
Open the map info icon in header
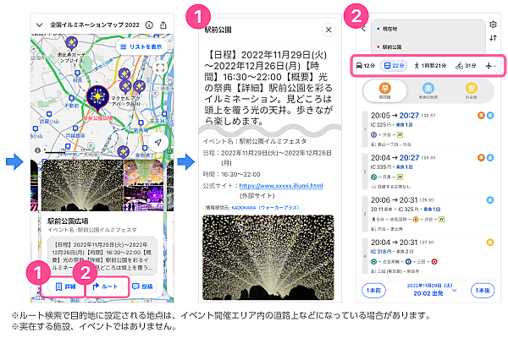coord(149,25)
